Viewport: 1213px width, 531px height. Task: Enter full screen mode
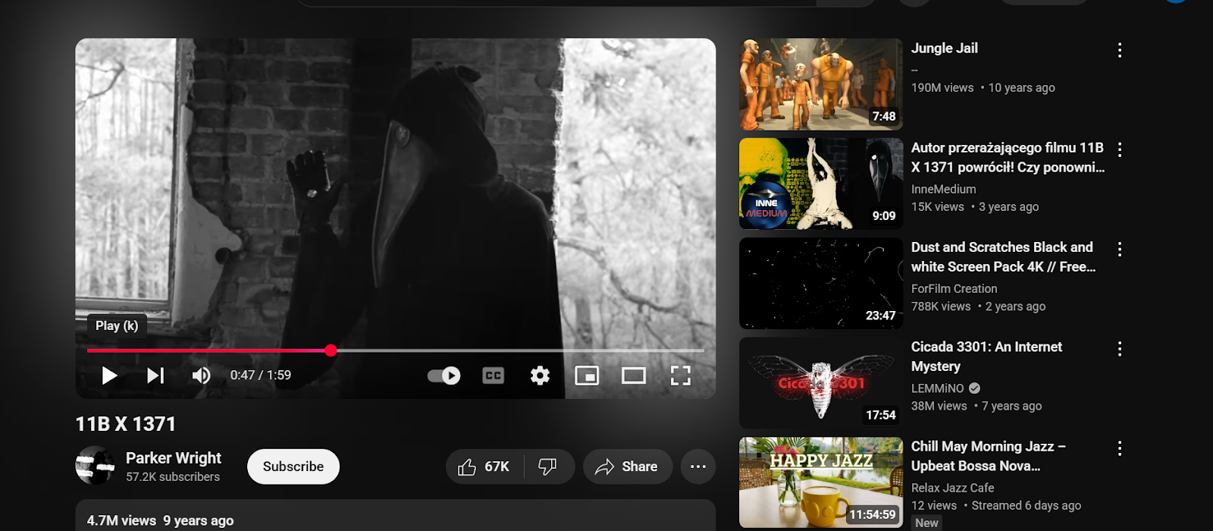680,375
